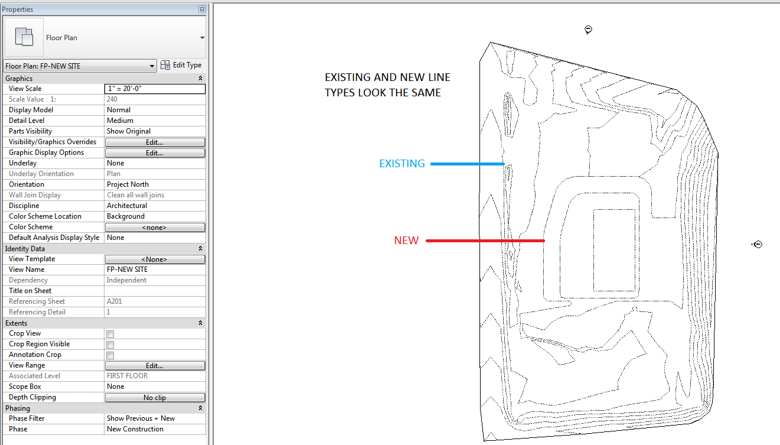This screenshot has height=445, width=780.
Task: Open Graphic Display Options Edit button
Action: pyautogui.click(x=155, y=152)
